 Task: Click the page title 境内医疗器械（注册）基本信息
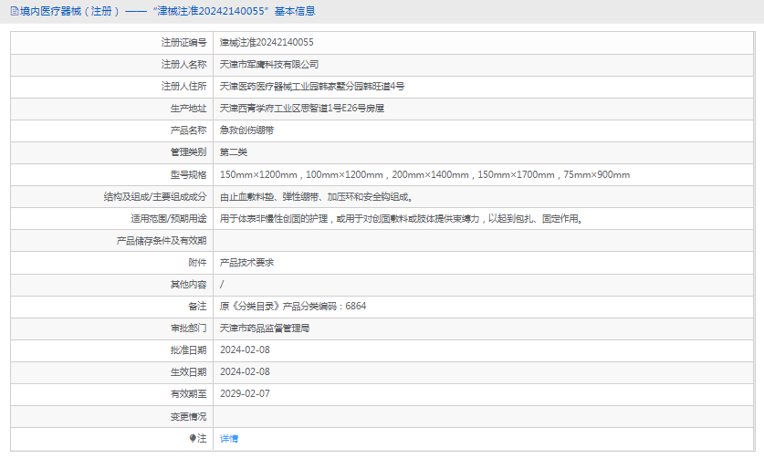163,11
